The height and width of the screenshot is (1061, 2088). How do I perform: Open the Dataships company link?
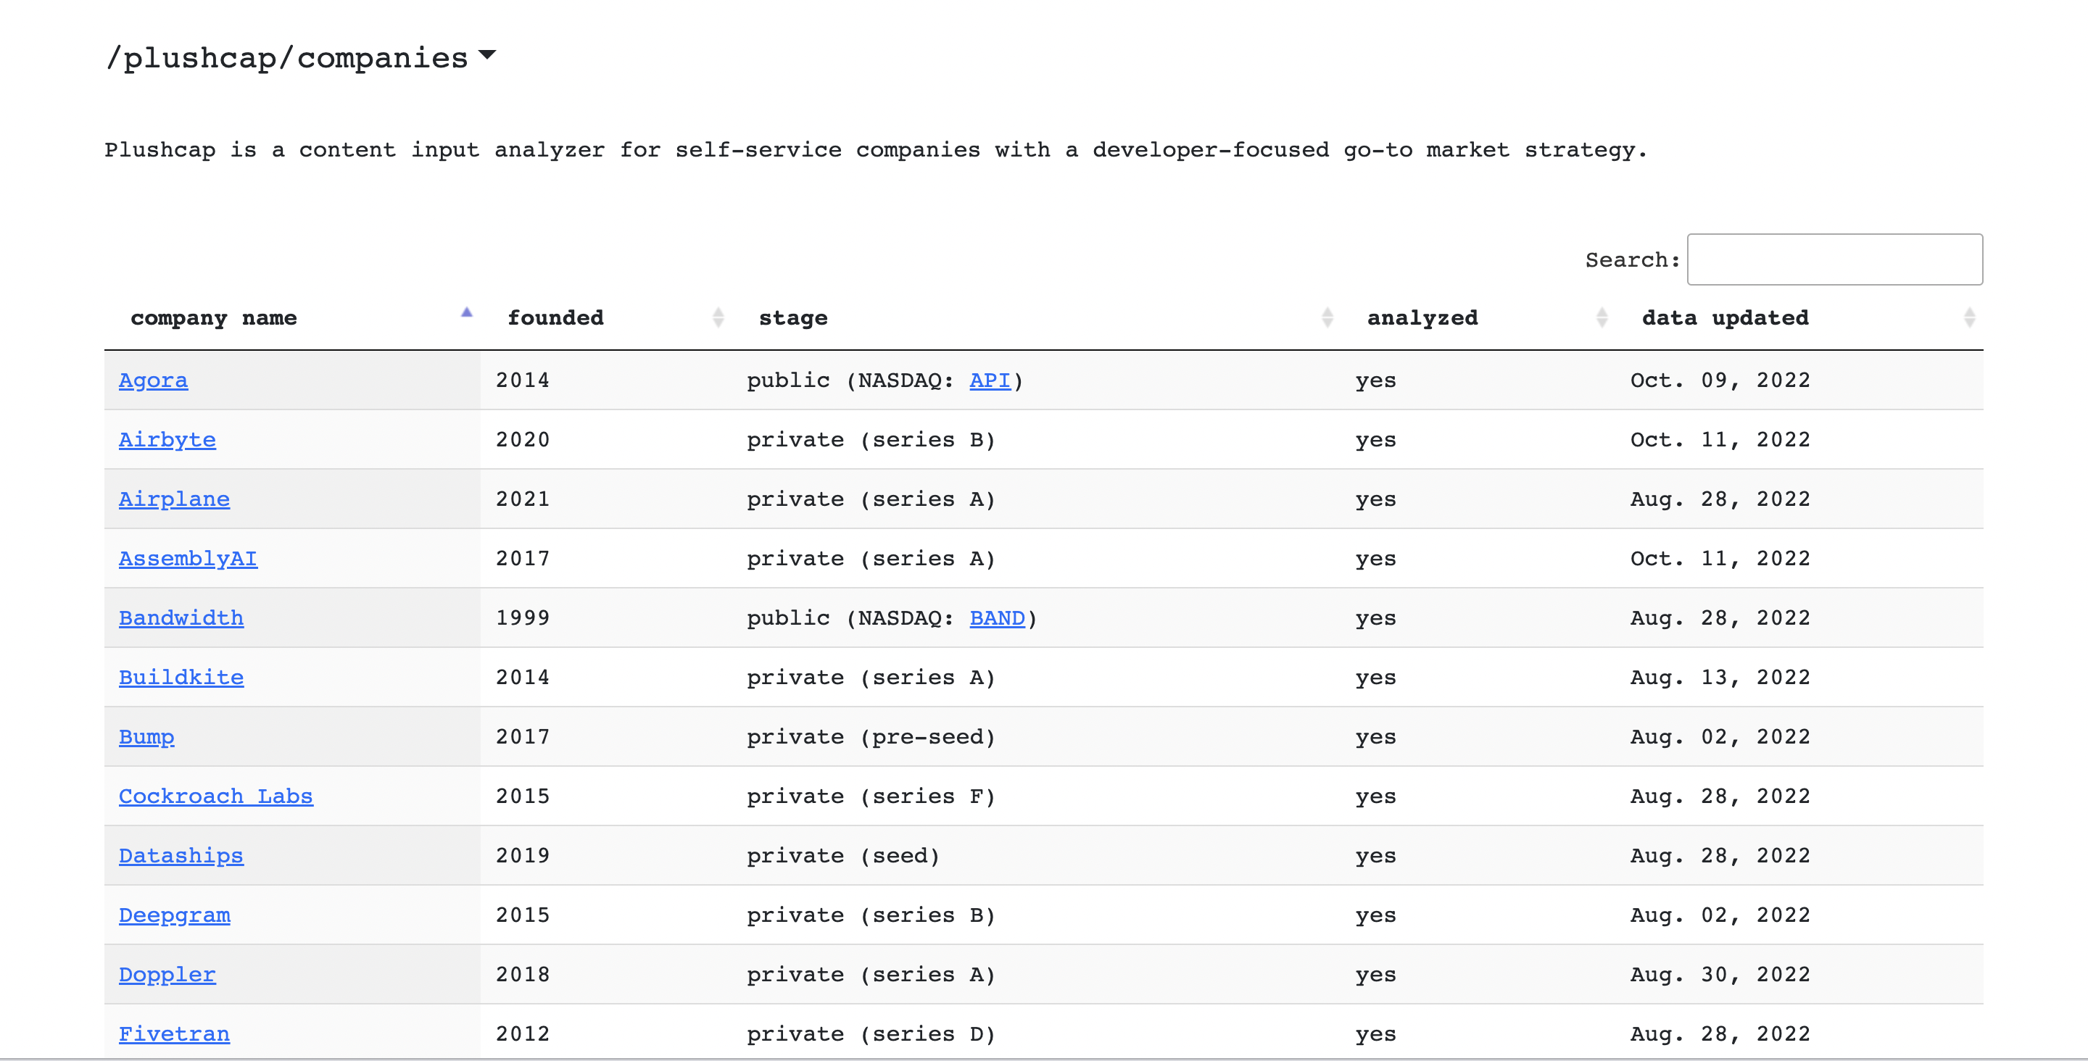point(181,855)
